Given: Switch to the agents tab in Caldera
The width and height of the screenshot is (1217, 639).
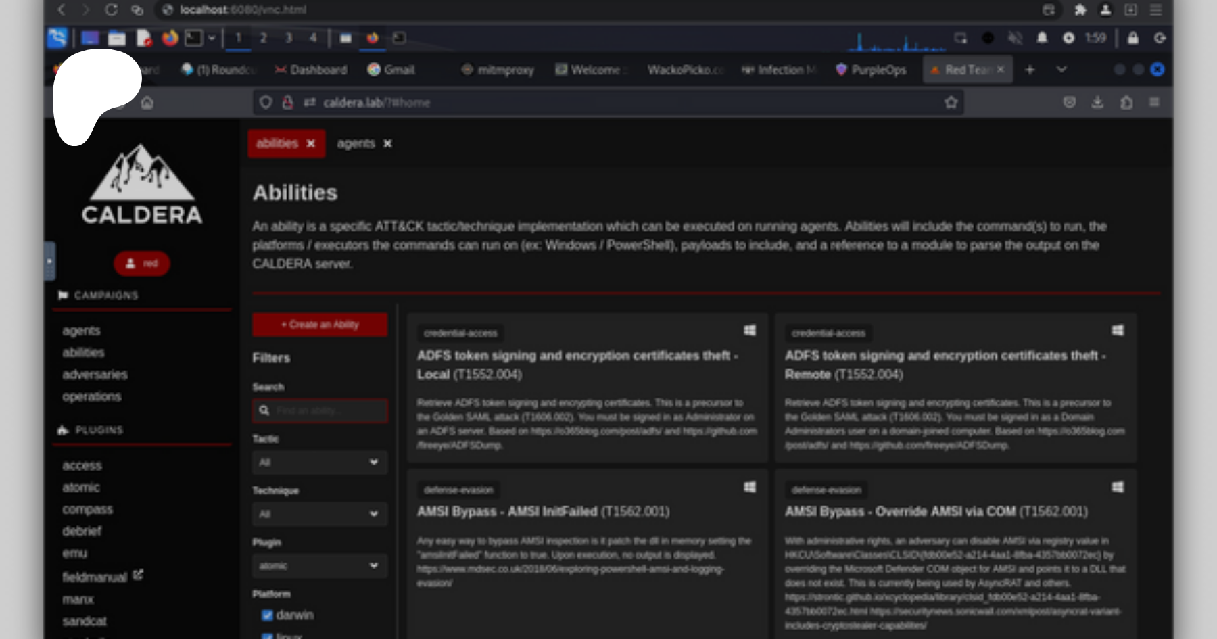Looking at the screenshot, I should click(x=356, y=144).
